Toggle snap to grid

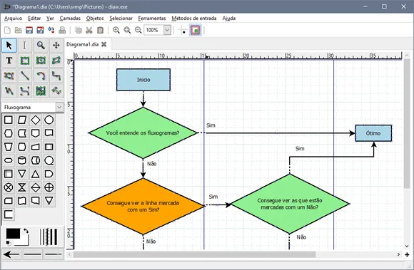(183, 30)
